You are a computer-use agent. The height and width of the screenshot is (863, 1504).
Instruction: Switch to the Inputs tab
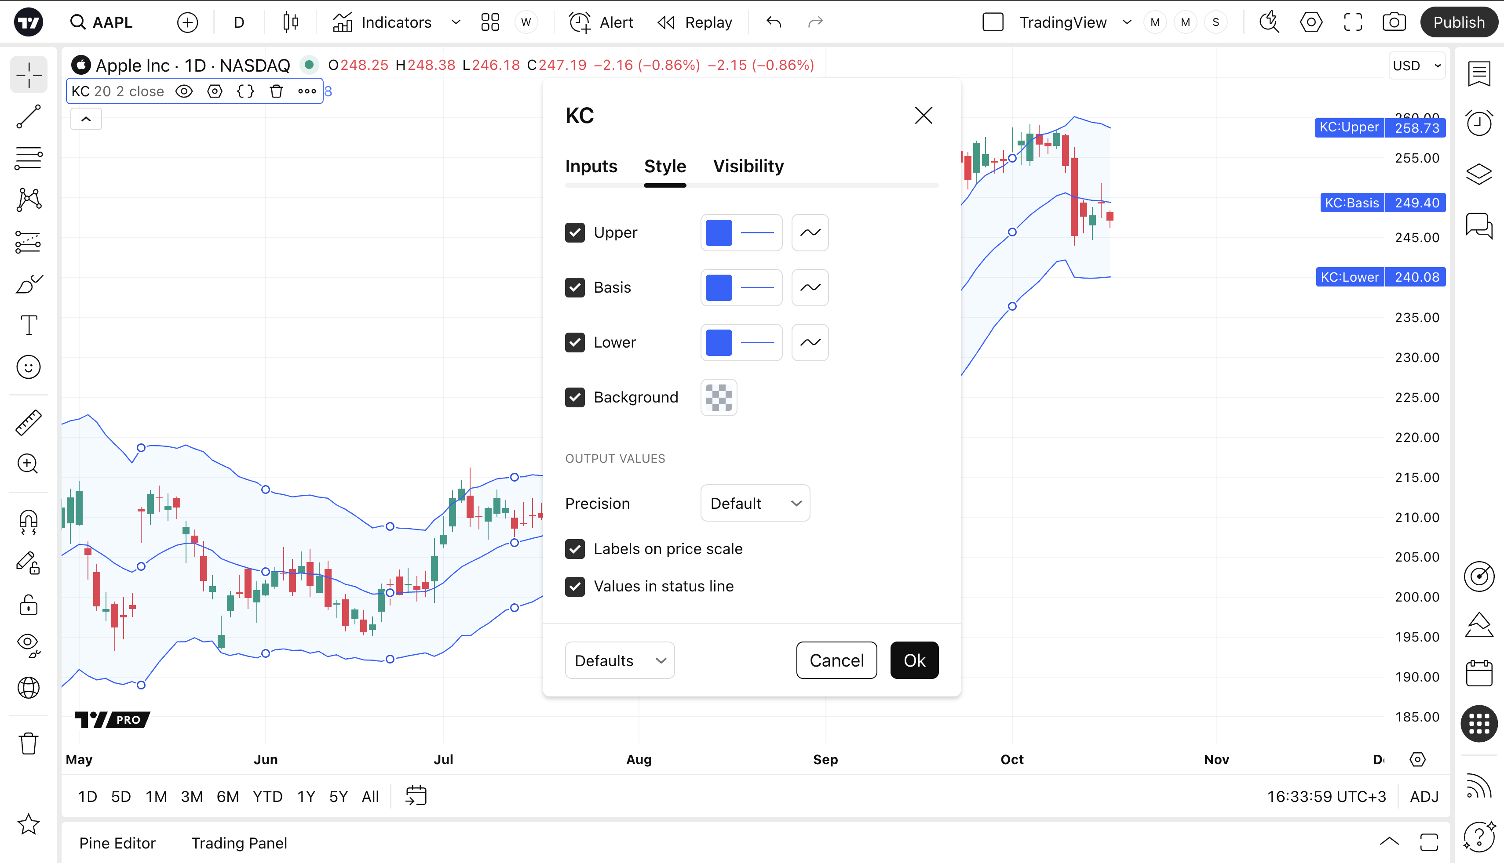click(x=591, y=167)
